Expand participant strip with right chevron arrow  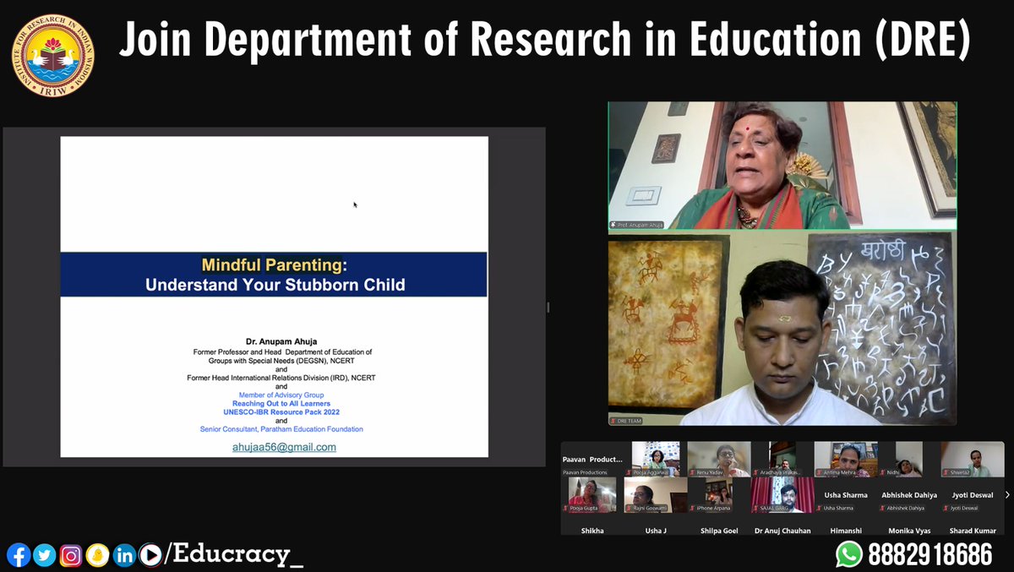tap(1007, 495)
